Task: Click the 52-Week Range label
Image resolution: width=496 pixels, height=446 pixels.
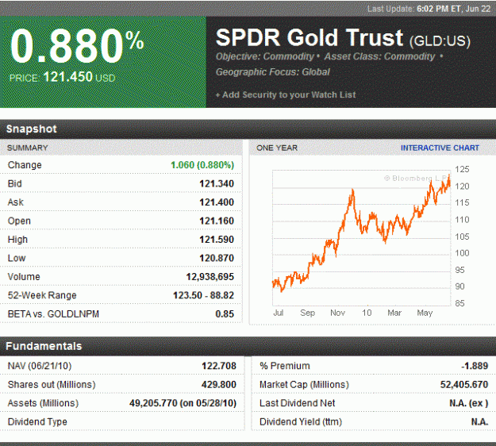Action: pos(42,295)
